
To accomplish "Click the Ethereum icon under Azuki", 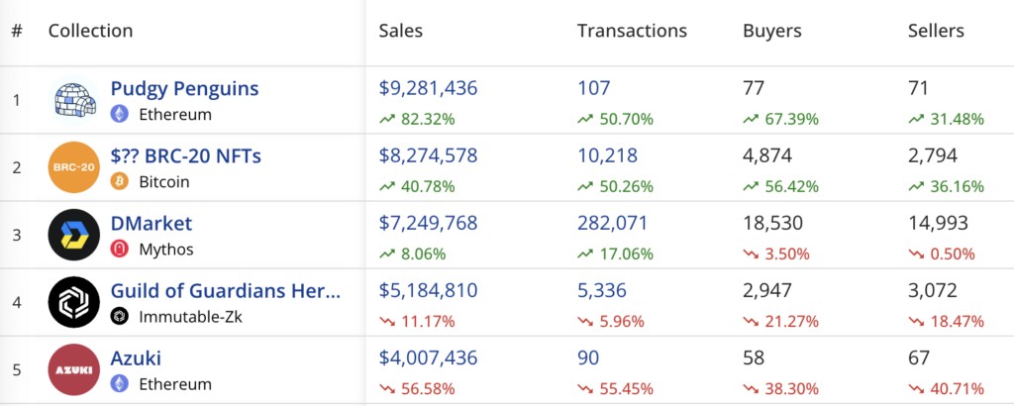I will tap(120, 383).
